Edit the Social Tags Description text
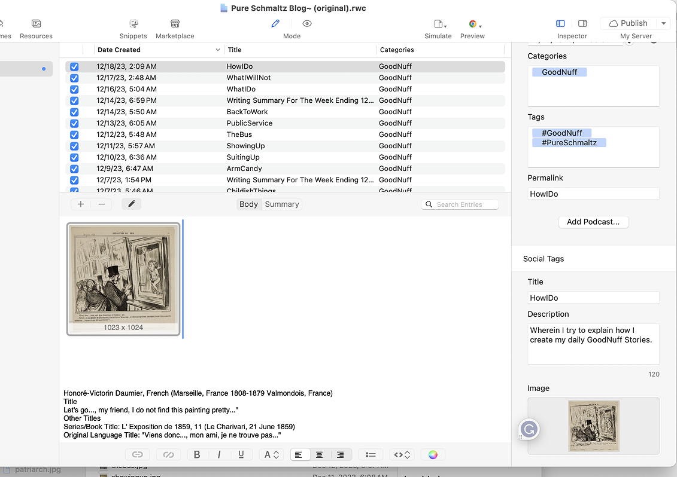The width and height of the screenshot is (677, 477). pyautogui.click(x=593, y=344)
